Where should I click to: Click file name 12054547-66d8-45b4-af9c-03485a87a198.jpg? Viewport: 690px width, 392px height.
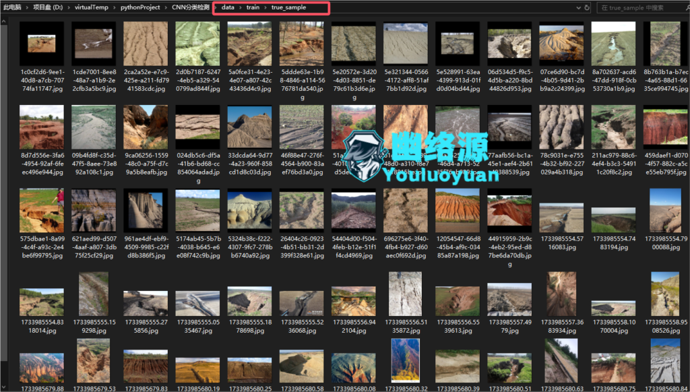[x=458, y=247]
